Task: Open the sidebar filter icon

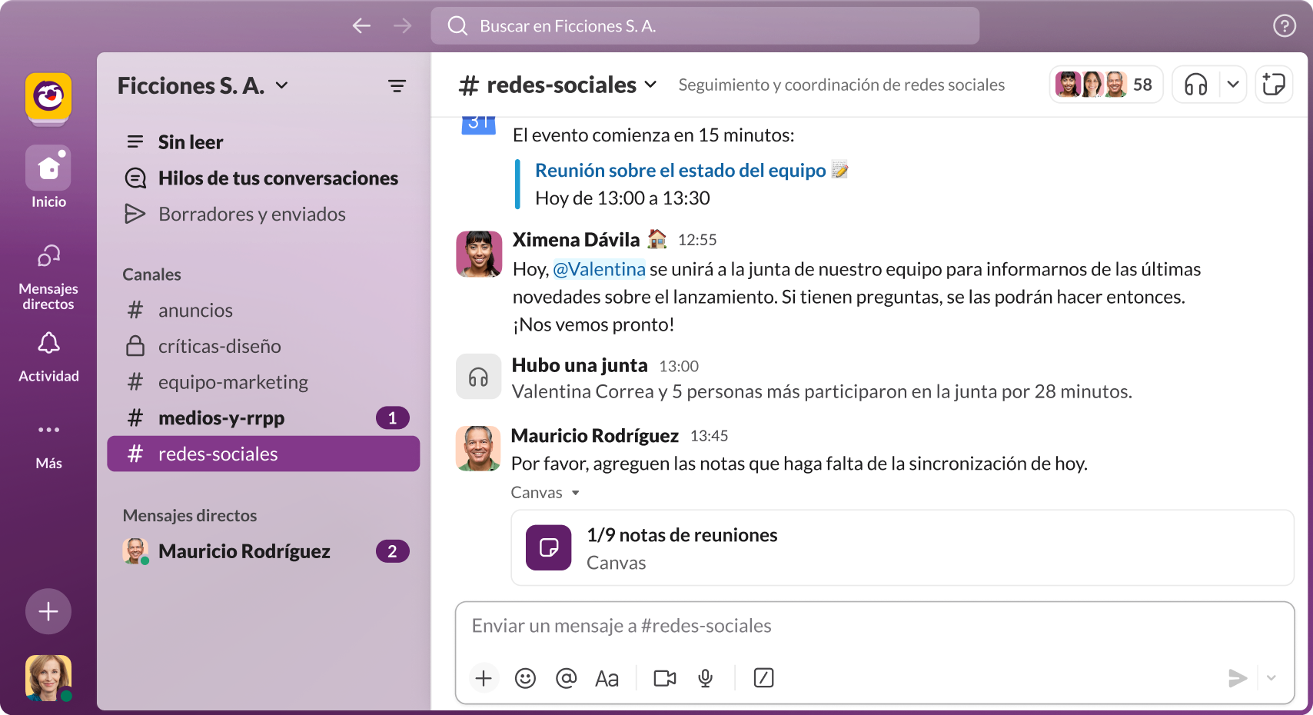Action: (397, 85)
